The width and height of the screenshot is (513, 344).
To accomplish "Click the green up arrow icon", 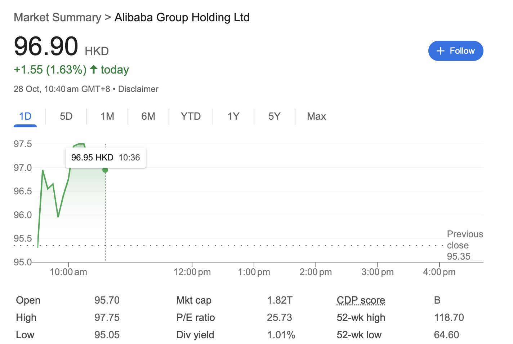I will (94, 69).
